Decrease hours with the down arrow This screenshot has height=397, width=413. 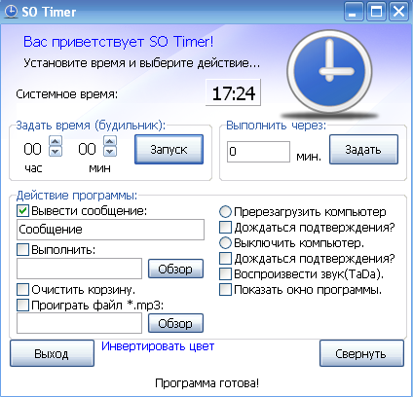pyautogui.click(x=56, y=152)
